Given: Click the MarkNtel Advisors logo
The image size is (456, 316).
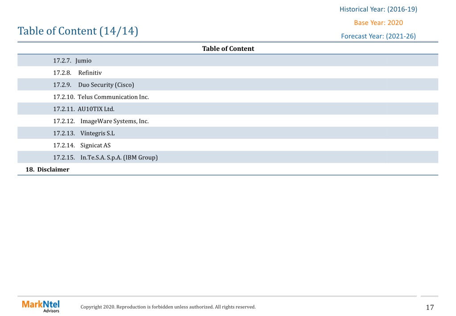Looking at the screenshot, I should pyautogui.click(x=41, y=306).
